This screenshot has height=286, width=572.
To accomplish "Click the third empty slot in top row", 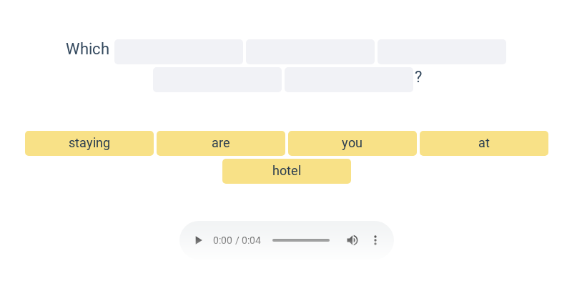I will (442, 52).
